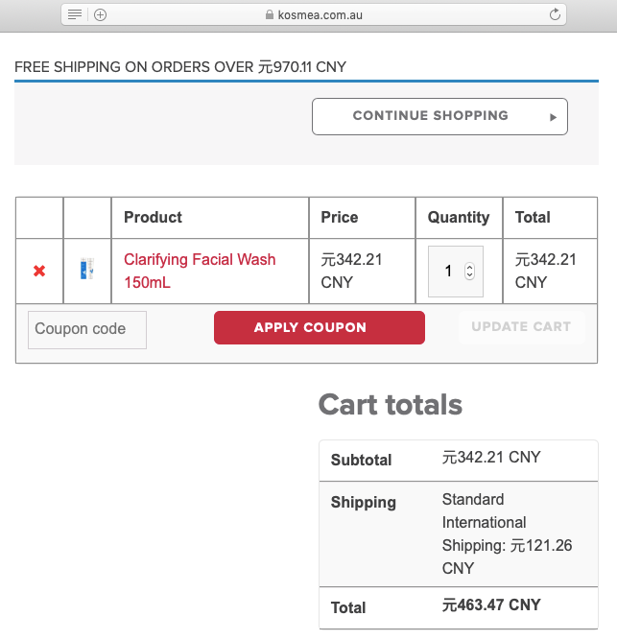Image resolution: width=617 pixels, height=640 pixels.
Task: Click the Update Cart button
Action: (x=521, y=326)
